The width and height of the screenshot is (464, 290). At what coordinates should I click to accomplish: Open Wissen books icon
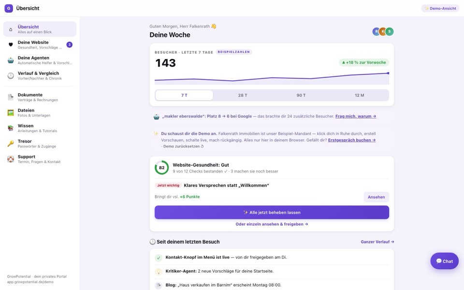tap(11, 128)
